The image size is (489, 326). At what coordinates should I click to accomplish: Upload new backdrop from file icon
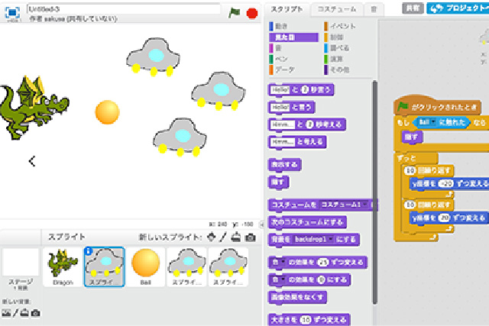point(24,312)
